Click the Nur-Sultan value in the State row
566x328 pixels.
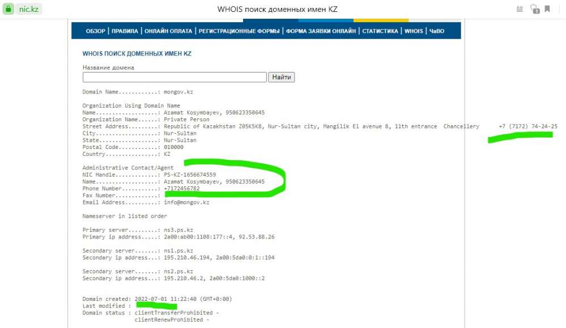180,140
